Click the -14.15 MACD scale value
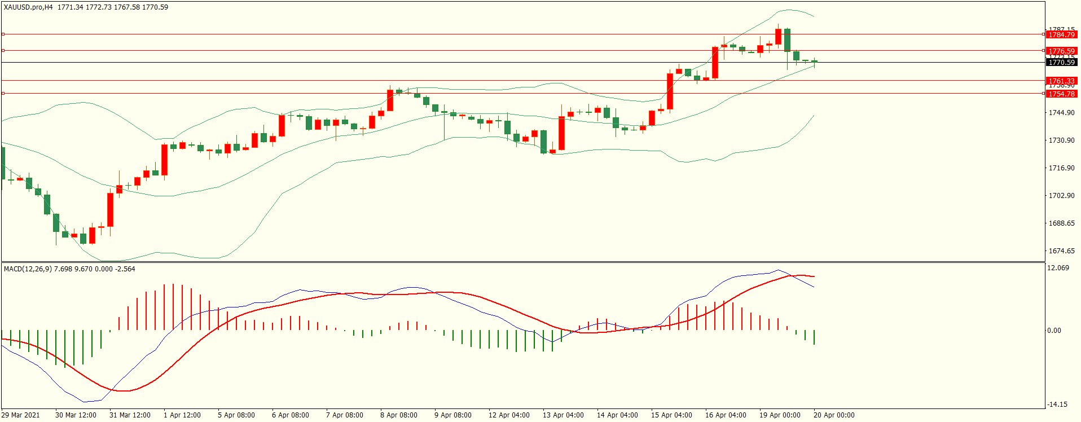The height and width of the screenshot is (422, 1081). click(x=1057, y=405)
